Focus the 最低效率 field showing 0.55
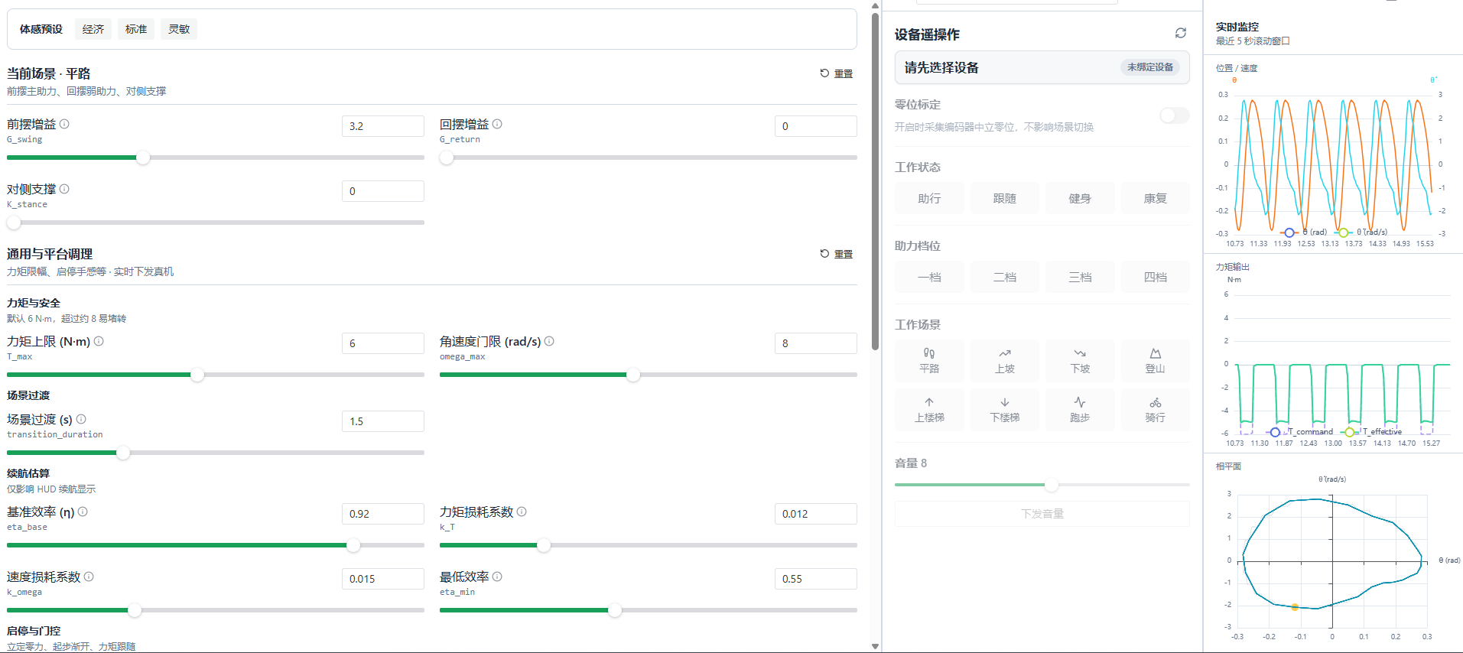 tap(815, 579)
